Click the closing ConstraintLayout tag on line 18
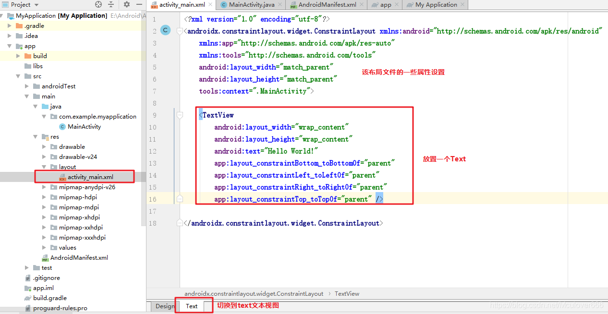Screen dimensions: 608x314 pos(283,223)
